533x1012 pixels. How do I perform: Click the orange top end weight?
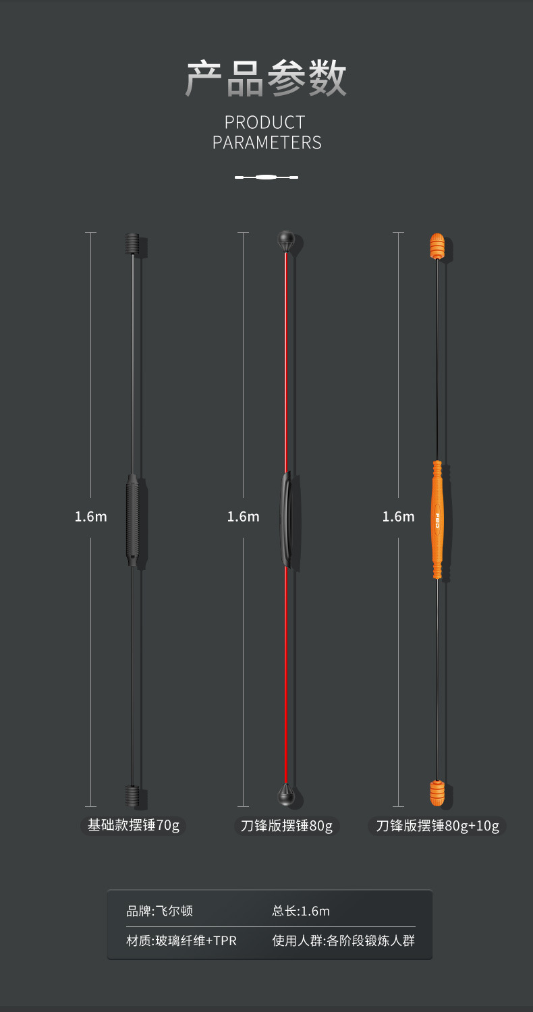[437, 246]
